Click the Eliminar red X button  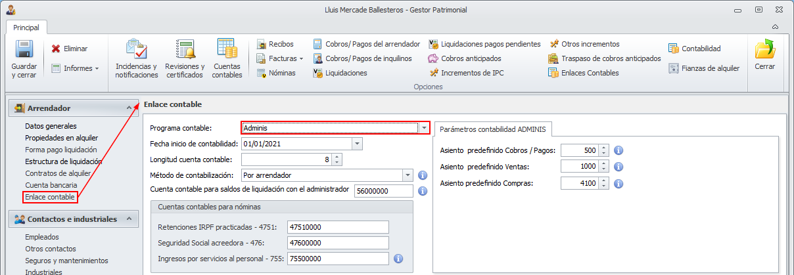tap(70, 49)
